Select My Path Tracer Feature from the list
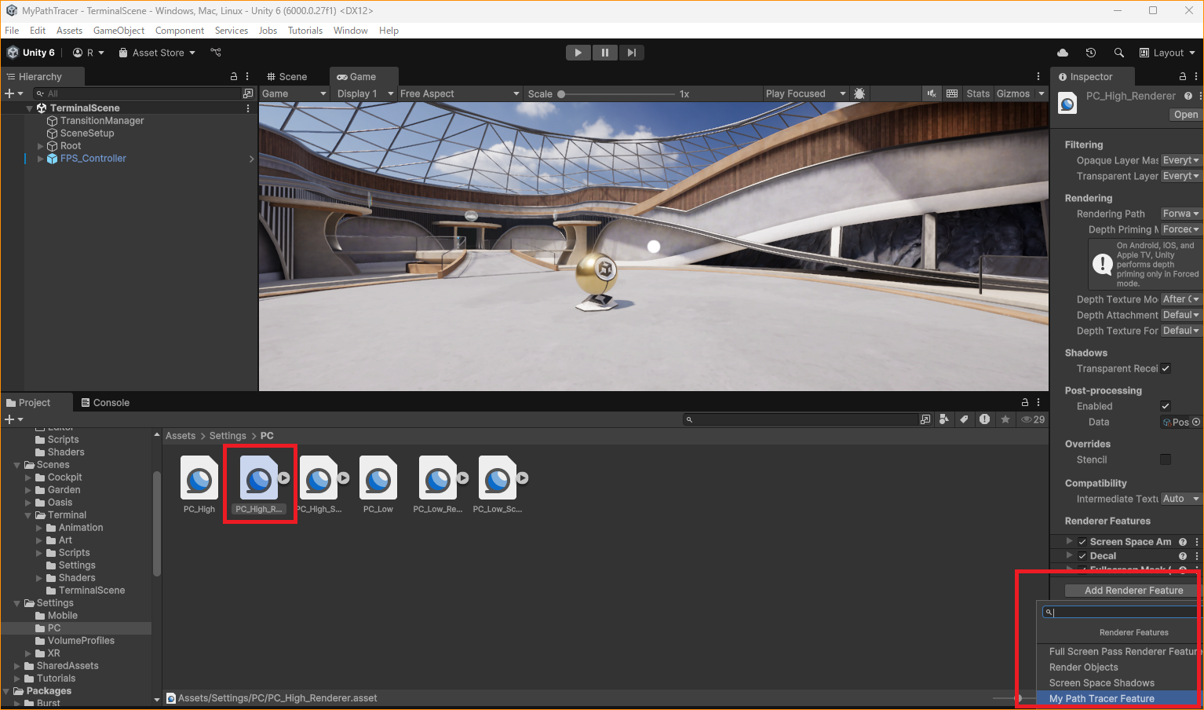The height and width of the screenshot is (710, 1204). click(1101, 698)
